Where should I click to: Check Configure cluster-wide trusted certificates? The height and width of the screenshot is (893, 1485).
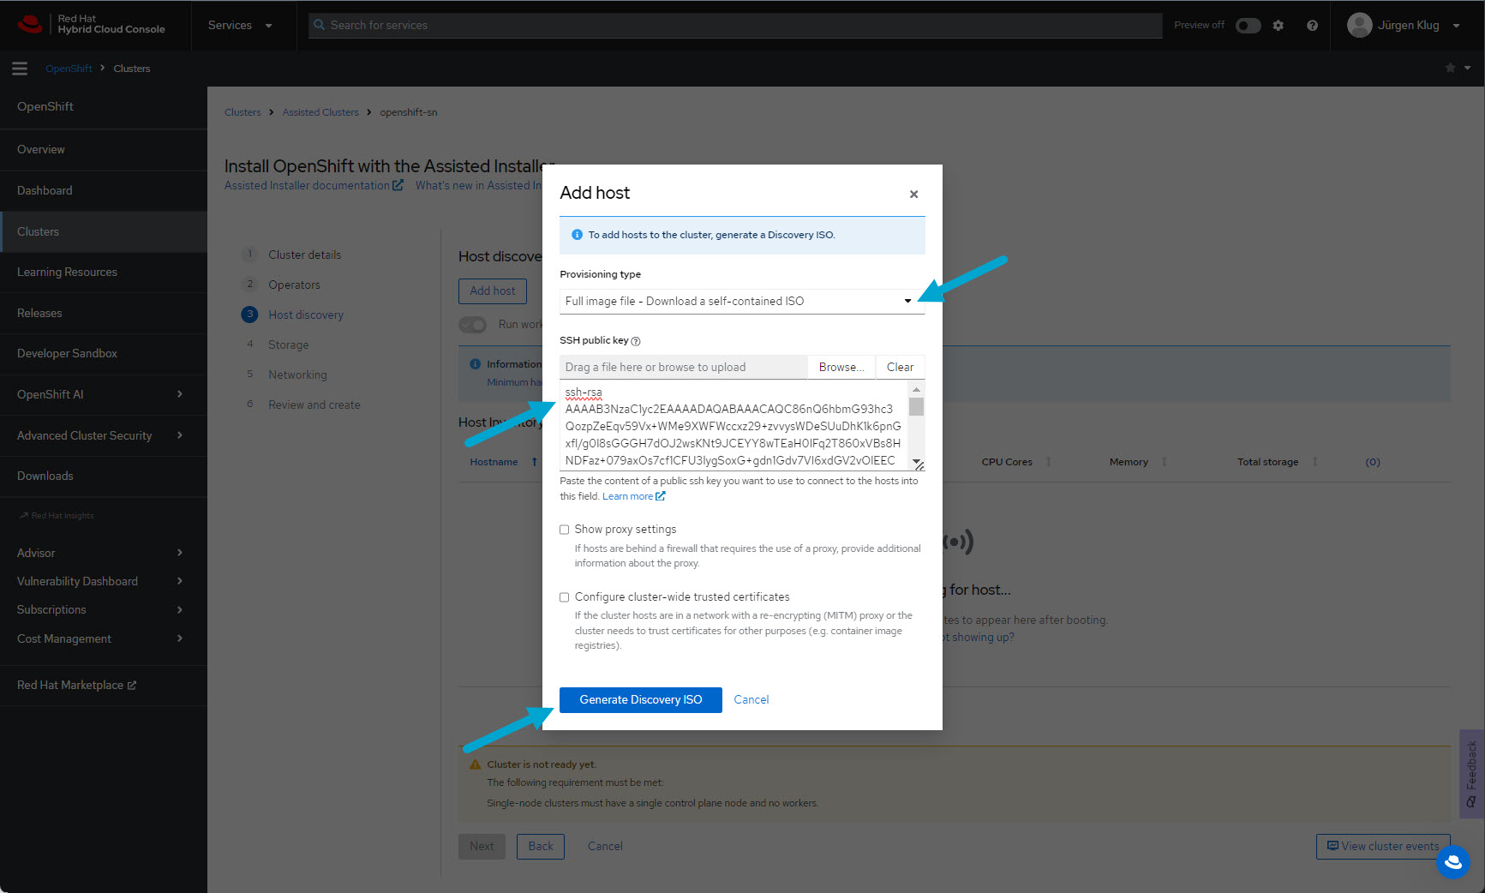pyautogui.click(x=565, y=597)
